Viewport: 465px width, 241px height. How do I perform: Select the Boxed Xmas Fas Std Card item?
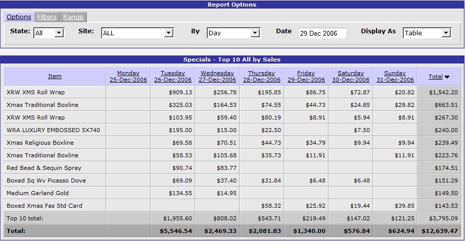pyautogui.click(x=44, y=206)
